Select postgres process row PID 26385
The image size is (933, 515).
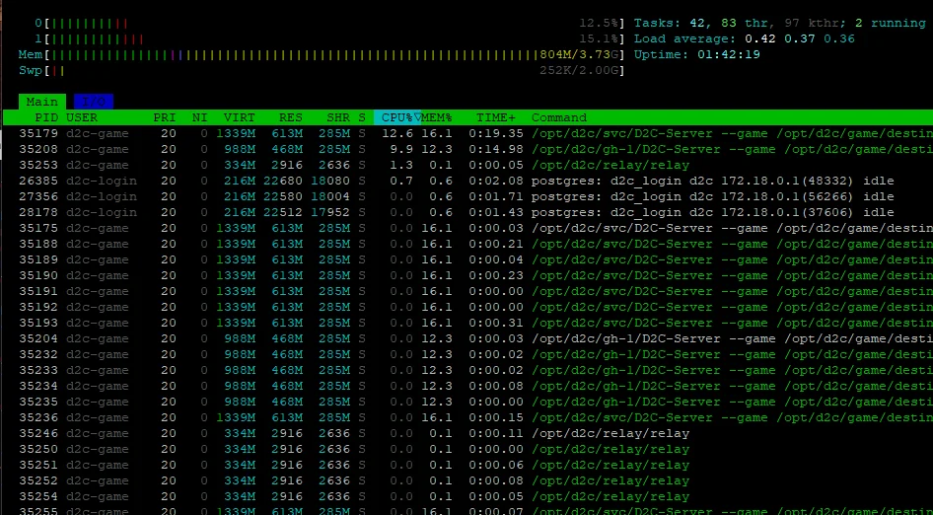pos(466,181)
